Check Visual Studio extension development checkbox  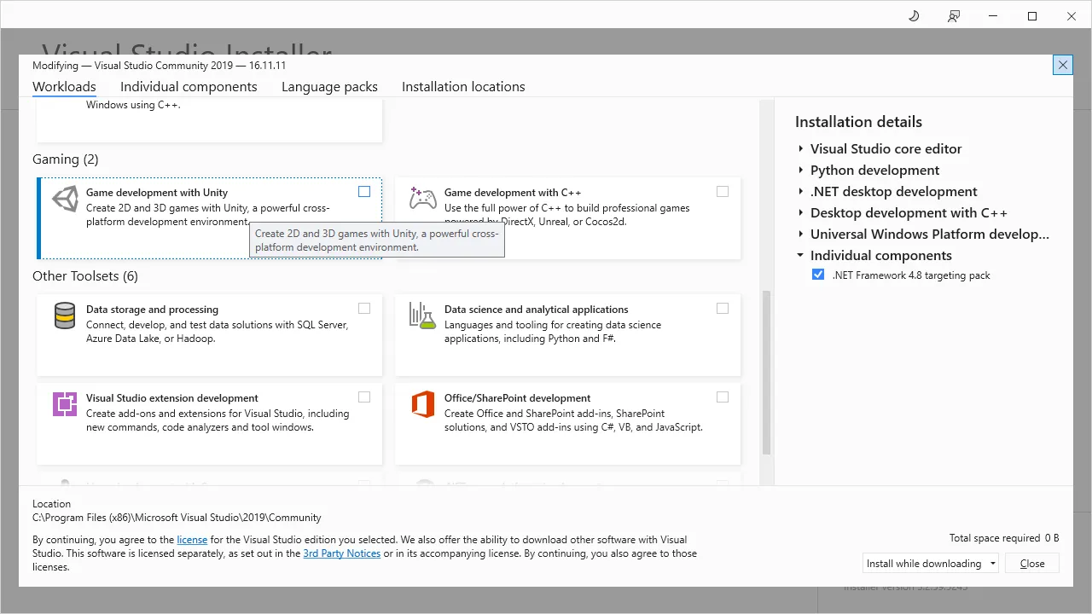point(364,397)
